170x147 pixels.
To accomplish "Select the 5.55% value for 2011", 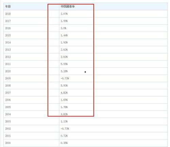I will [x=64, y=64].
